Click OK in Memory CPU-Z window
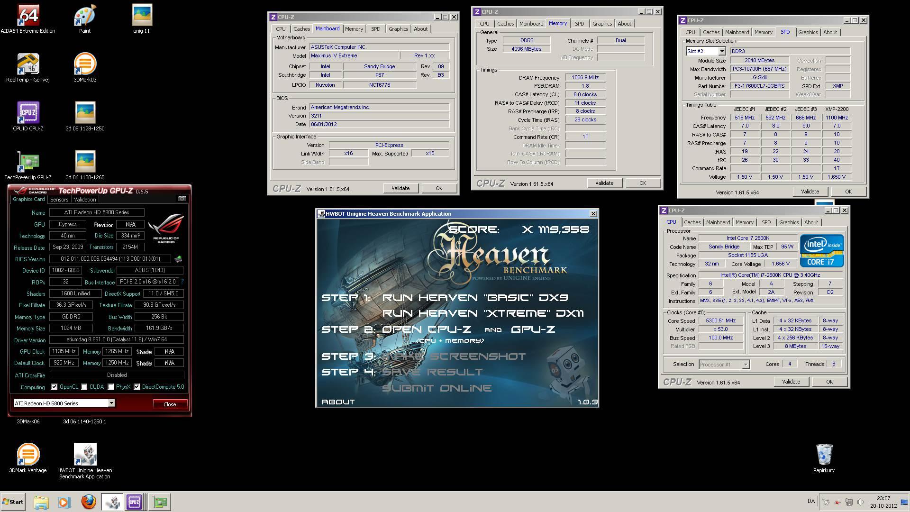Viewport: 910px width, 512px height. pos(643,183)
